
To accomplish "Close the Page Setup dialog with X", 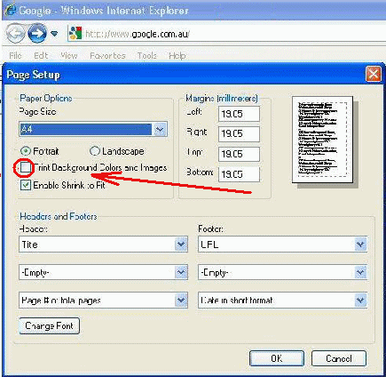I will point(374,74).
